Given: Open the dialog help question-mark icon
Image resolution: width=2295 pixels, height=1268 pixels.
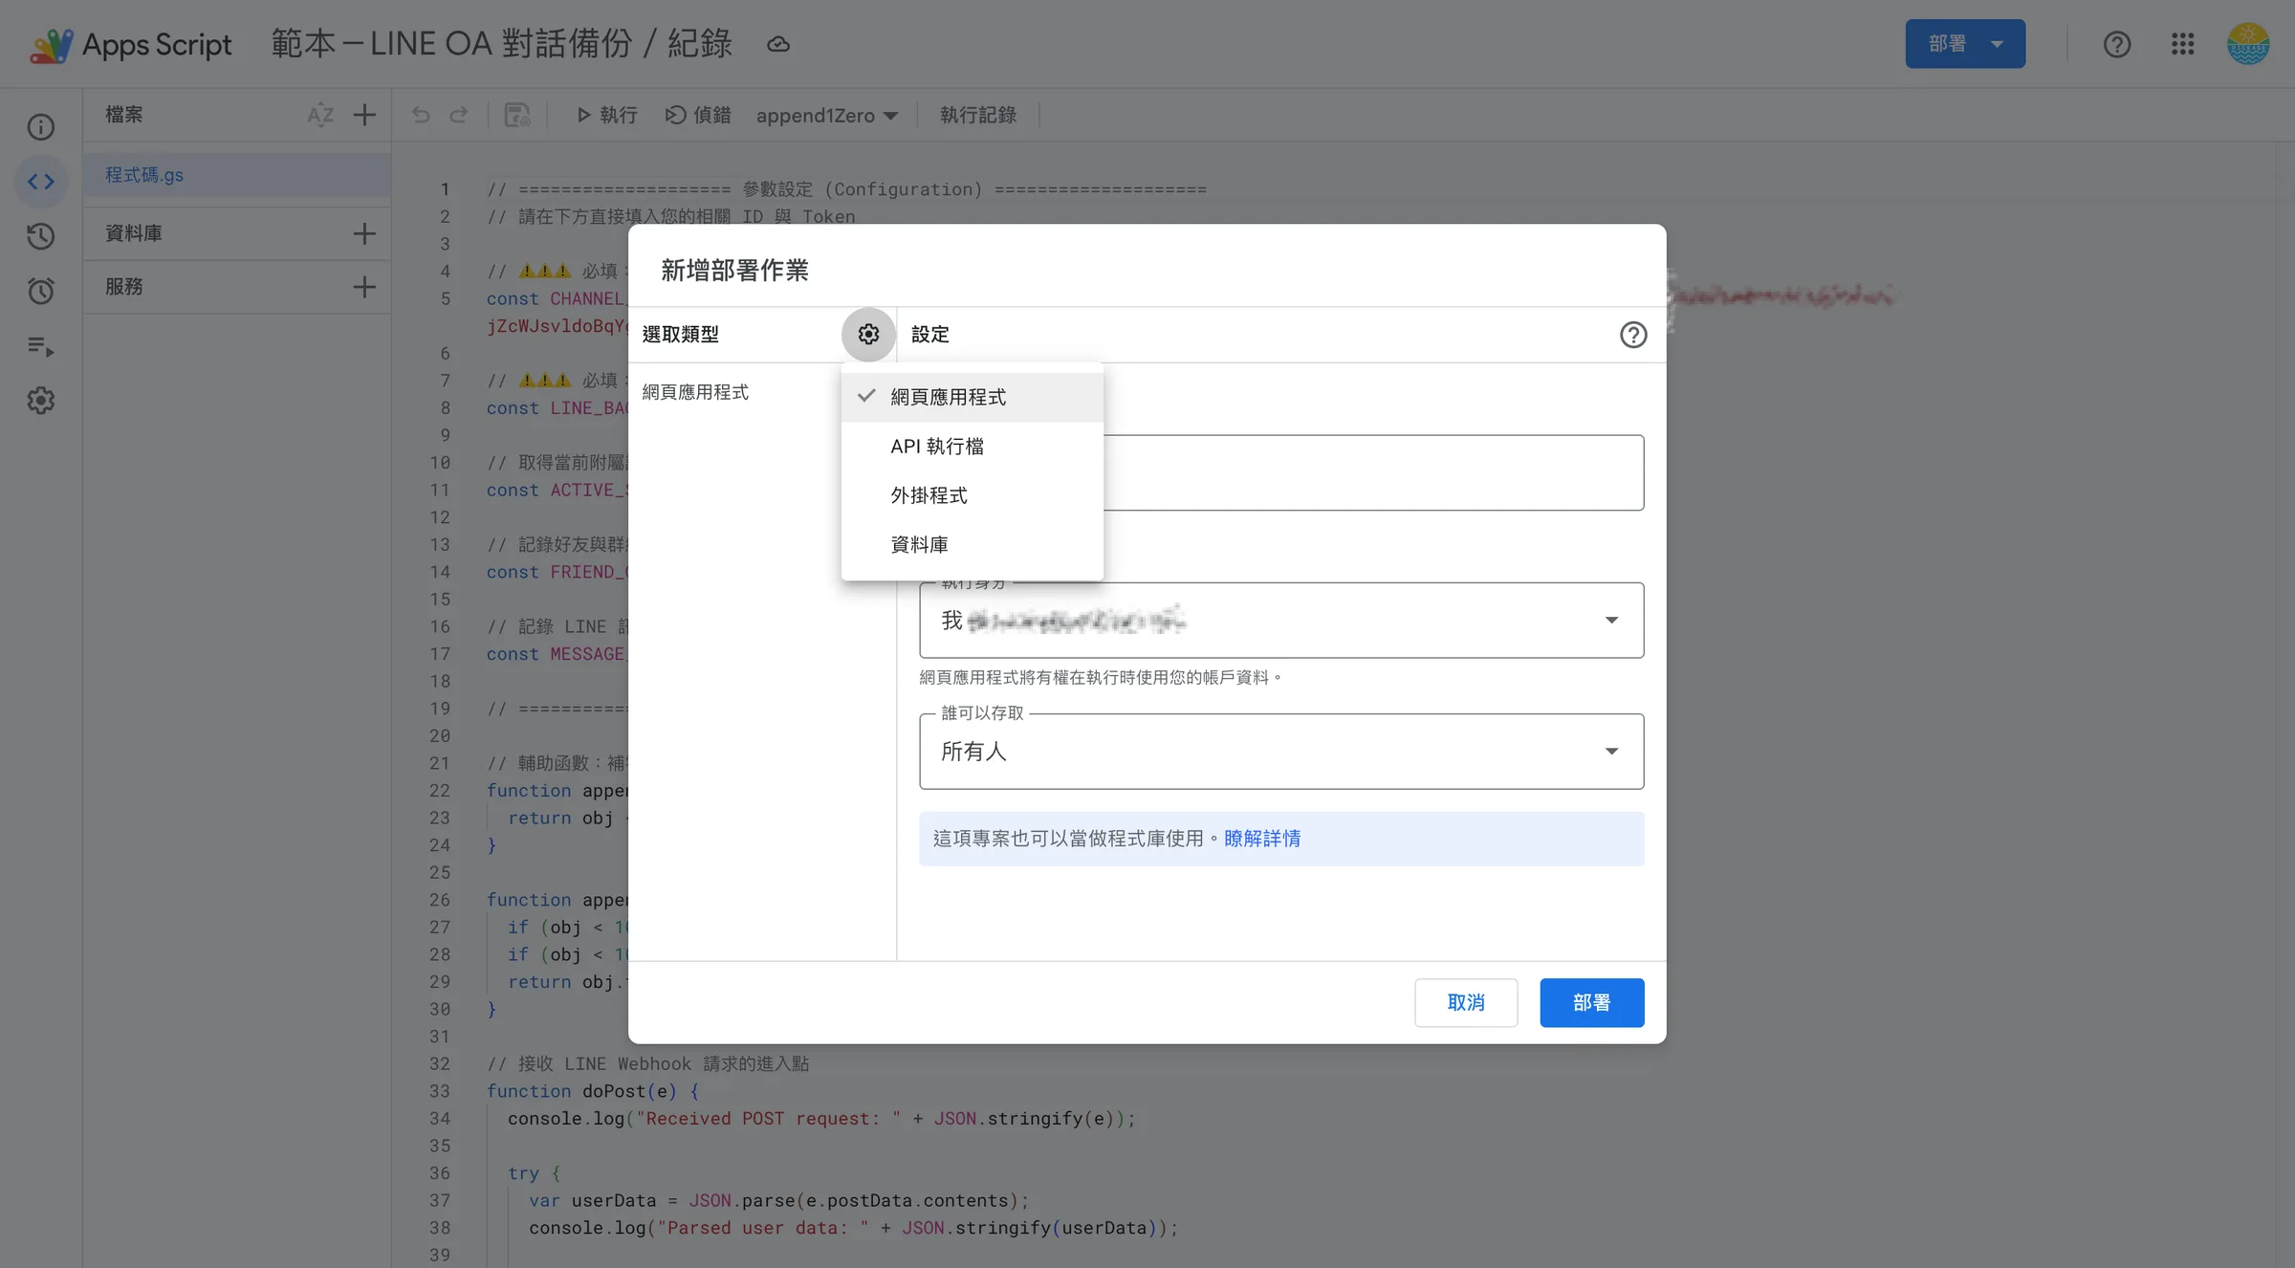Looking at the screenshot, I should coord(1633,335).
